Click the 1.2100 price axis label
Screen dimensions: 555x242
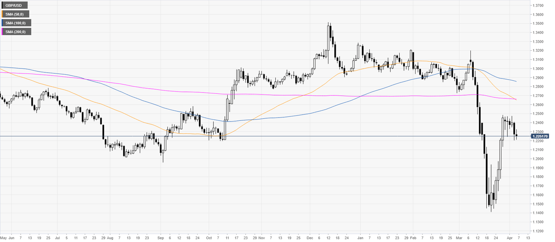537,150
